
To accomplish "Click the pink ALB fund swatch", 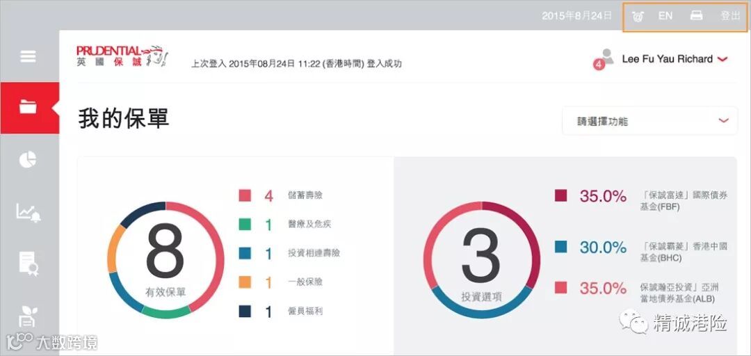I will (561, 287).
